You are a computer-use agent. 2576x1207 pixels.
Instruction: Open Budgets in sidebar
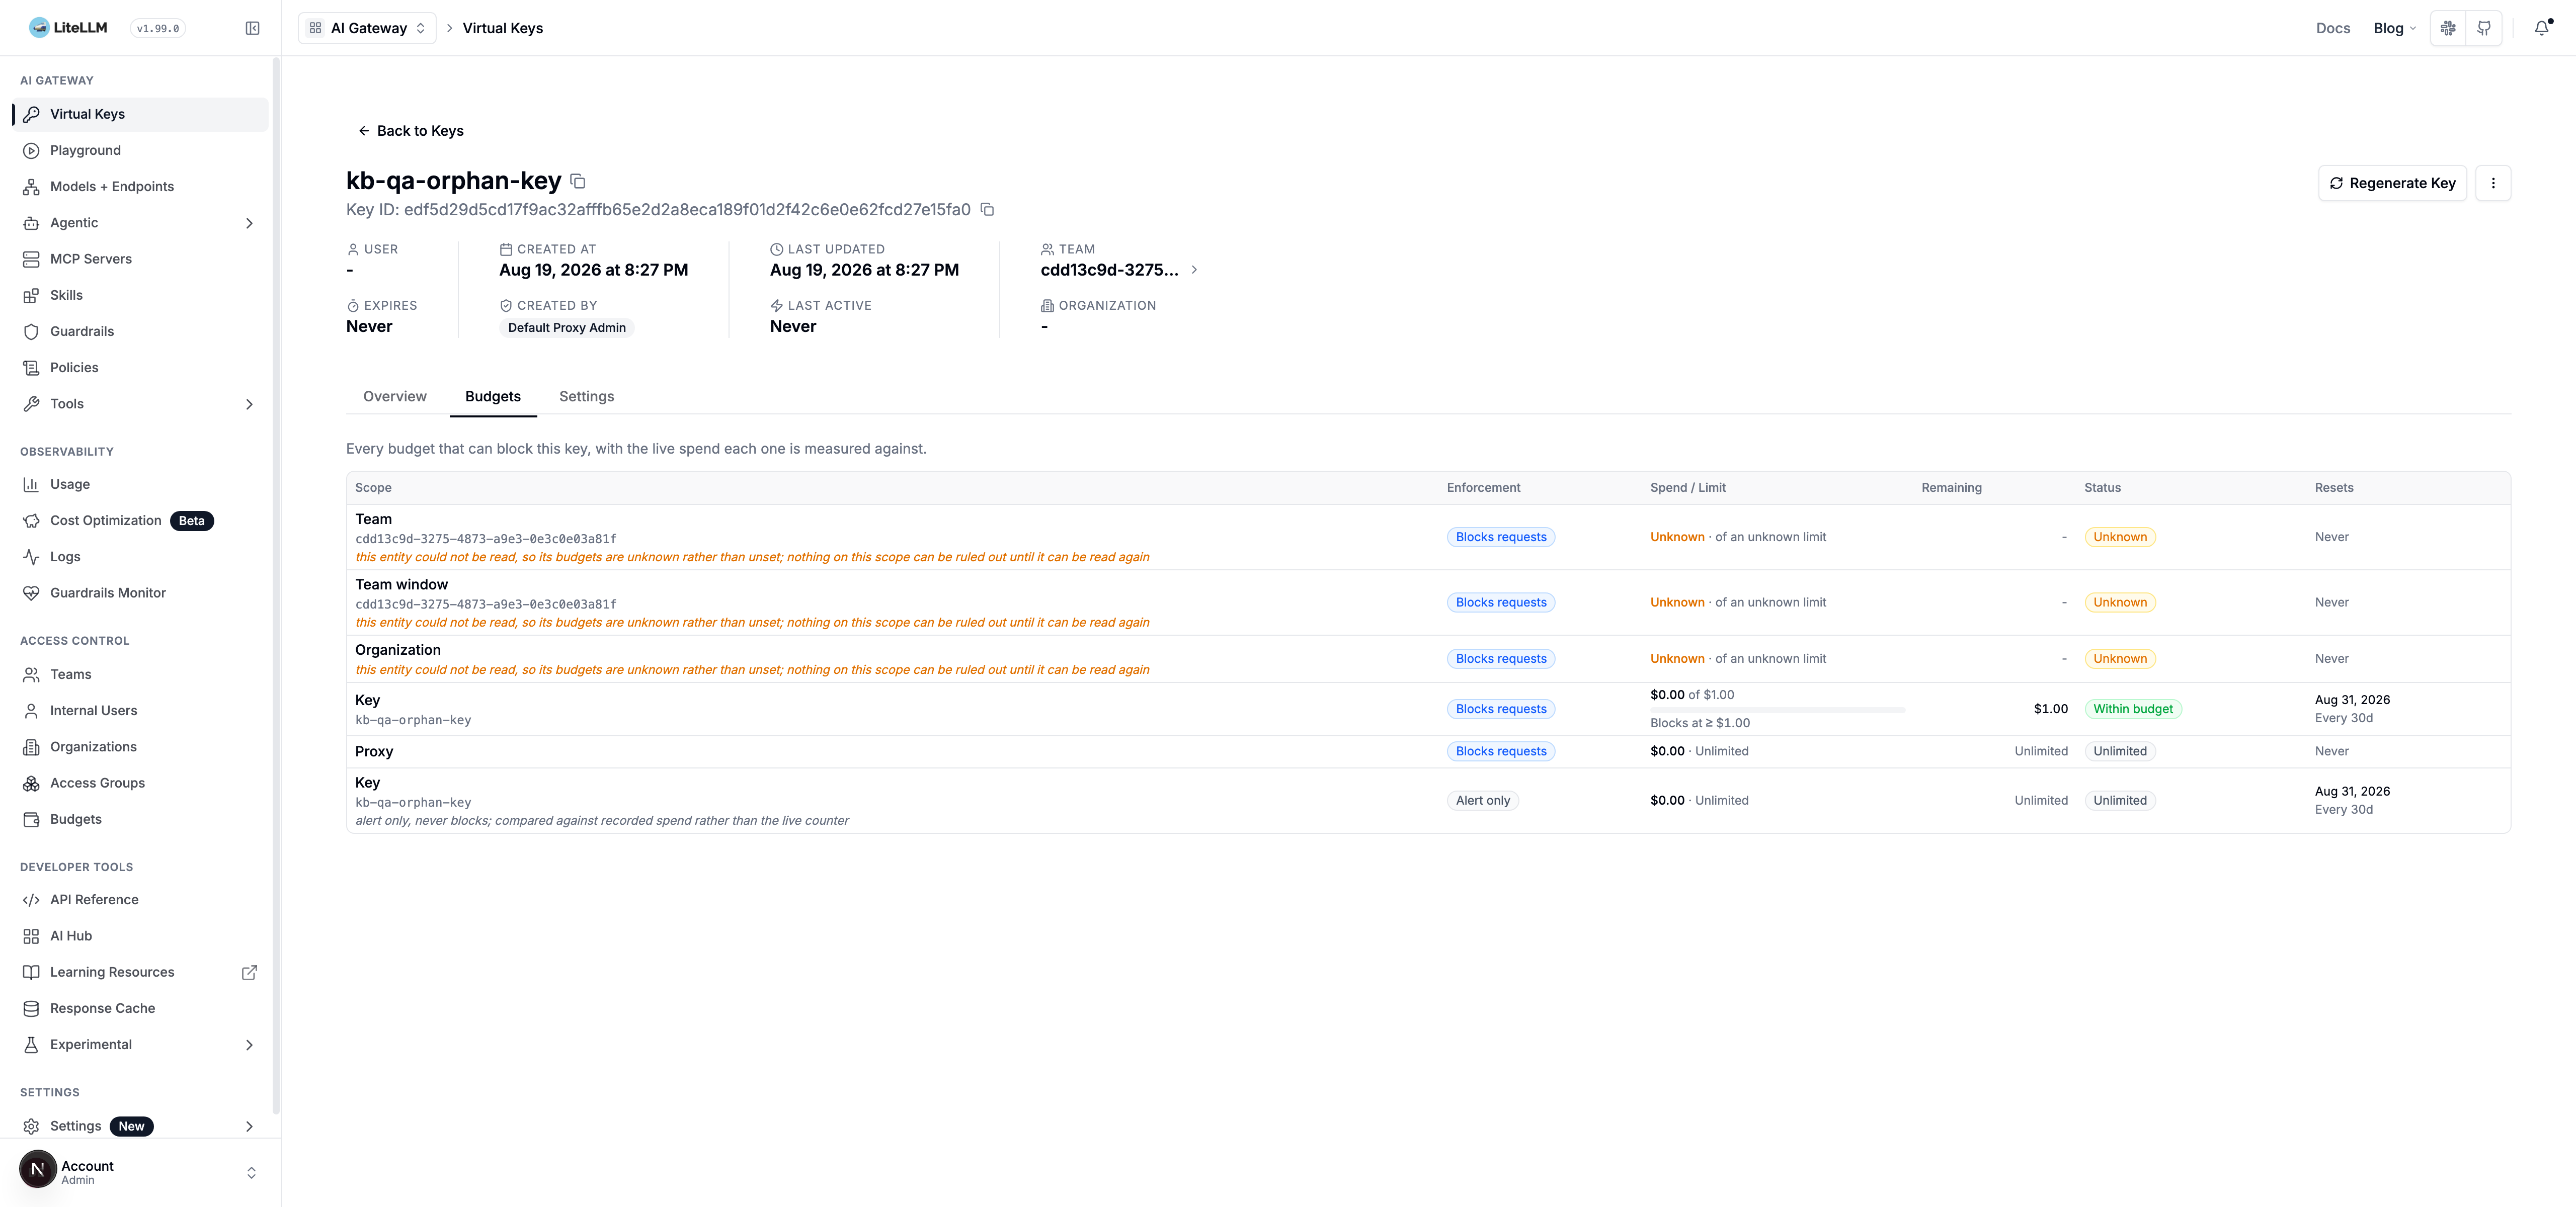click(140, 819)
